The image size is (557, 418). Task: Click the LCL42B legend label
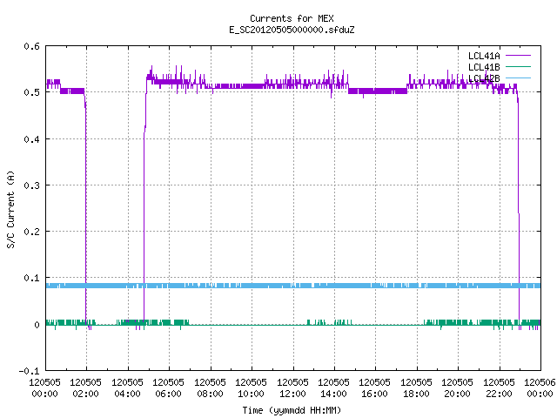pos(484,78)
